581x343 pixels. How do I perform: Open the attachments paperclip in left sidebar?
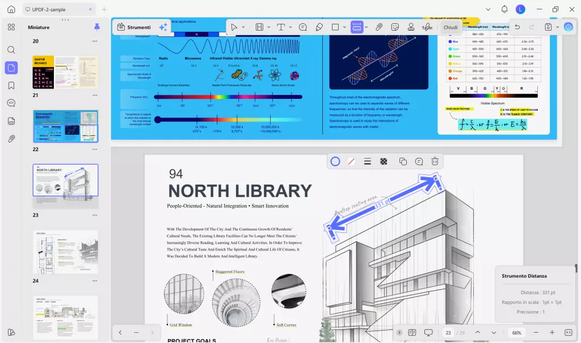[11, 139]
